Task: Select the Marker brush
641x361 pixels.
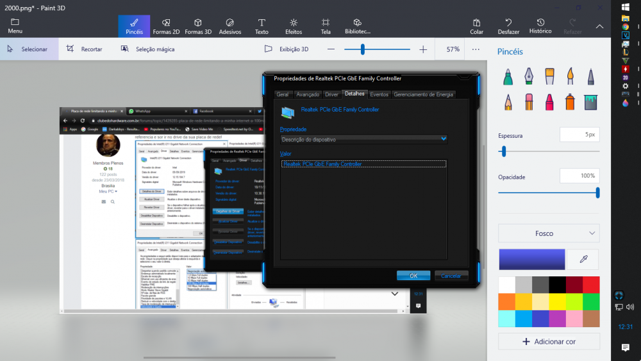Action: (507, 77)
